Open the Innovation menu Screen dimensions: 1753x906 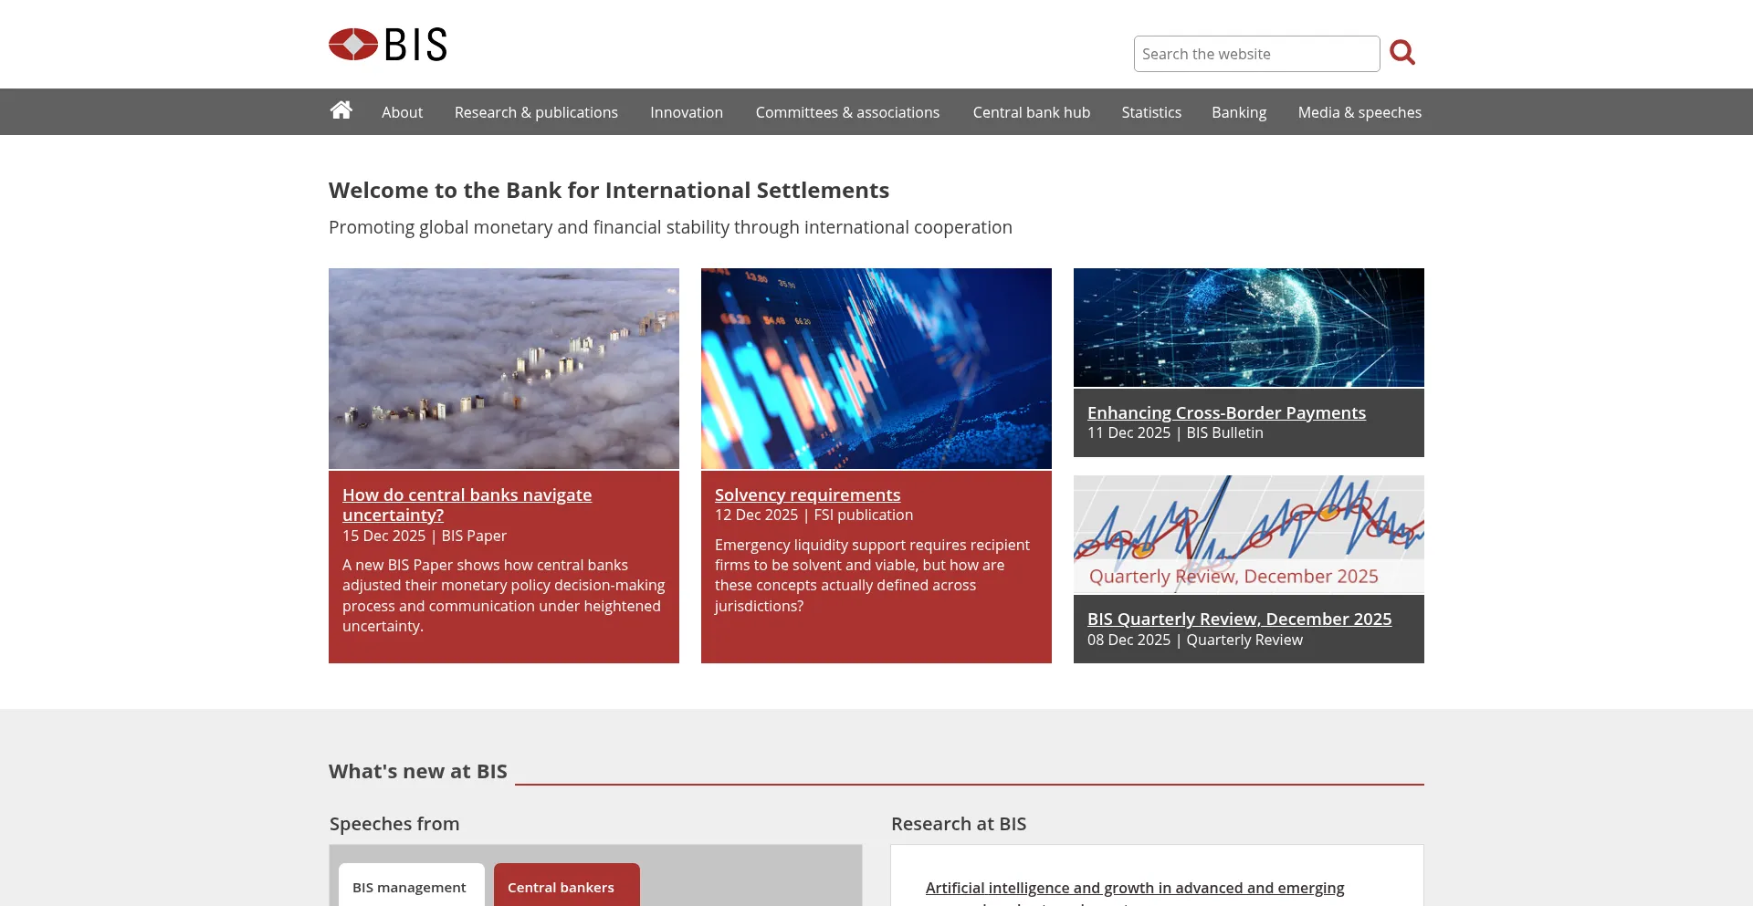[x=686, y=111]
